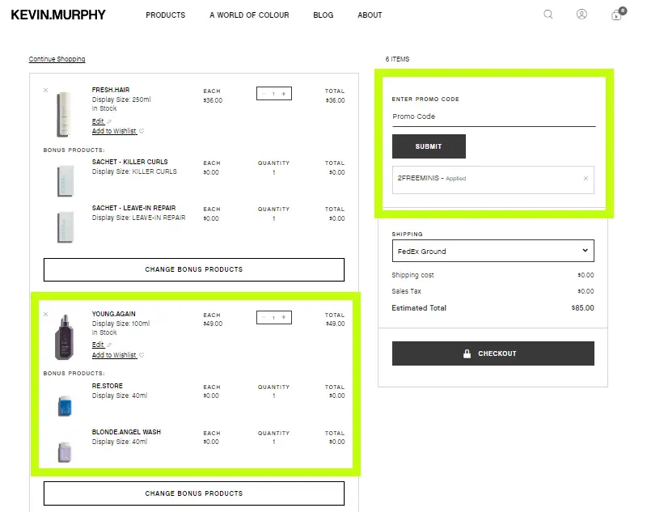This screenshot has height=512, width=647.
Task: Click the SACHET - LEAVE-IN REPAIR title
Action: (x=133, y=208)
